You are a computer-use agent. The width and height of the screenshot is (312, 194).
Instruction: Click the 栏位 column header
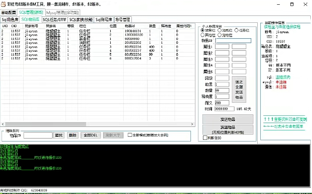(93, 26)
